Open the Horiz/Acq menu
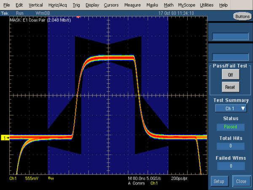 (58, 5)
